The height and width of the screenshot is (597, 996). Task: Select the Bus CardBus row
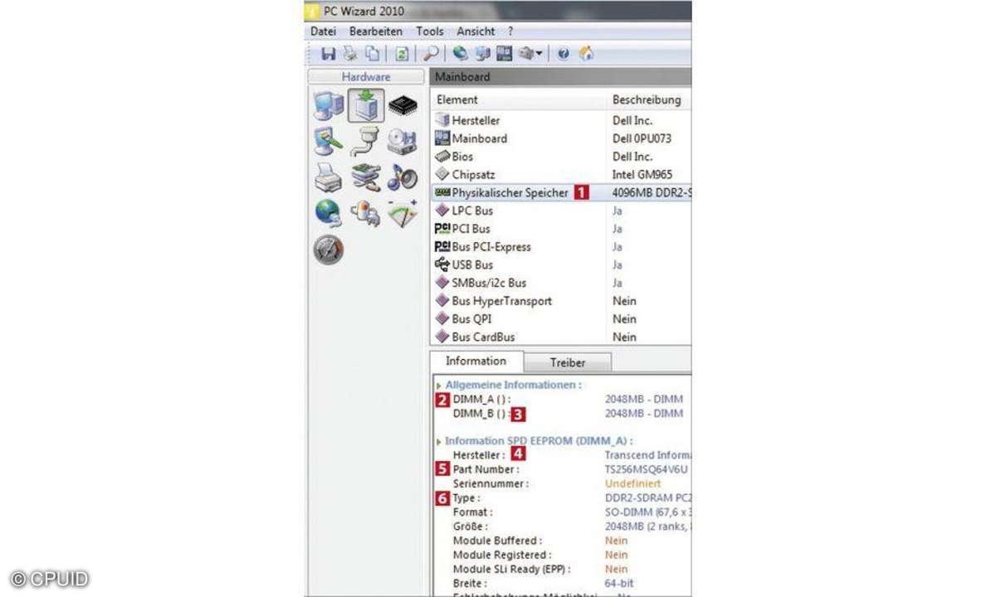pyautogui.click(x=560, y=337)
